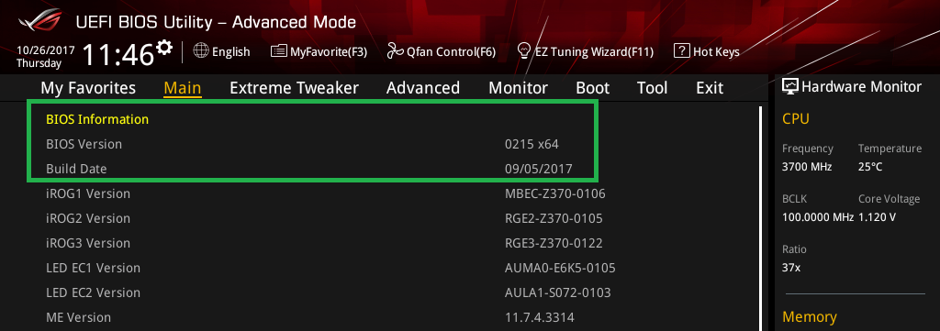The image size is (940, 331).
Task: Switch to My Favorites tab
Action: pyautogui.click(x=88, y=88)
